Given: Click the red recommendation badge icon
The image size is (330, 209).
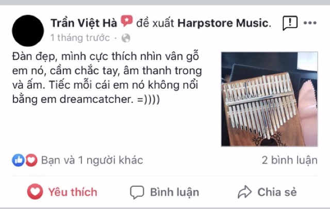Looking at the screenshot, I should [x=126, y=21].
